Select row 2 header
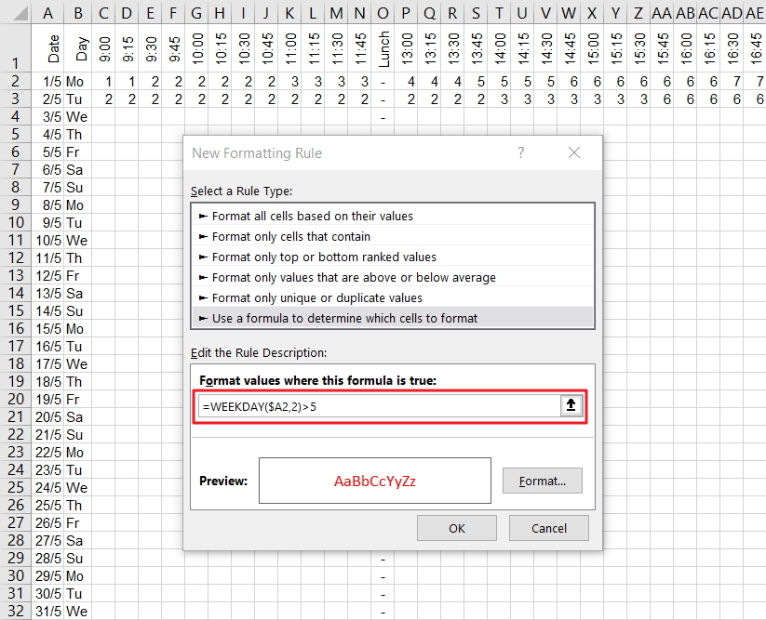Viewport: 766px width, 620px height. pyautogui.click(x=16, y=81)
